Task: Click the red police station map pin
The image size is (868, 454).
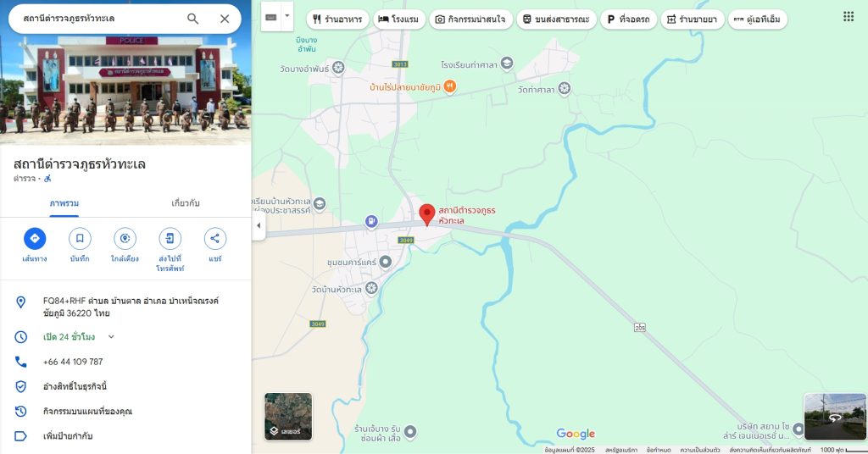Action: point(427,214)
